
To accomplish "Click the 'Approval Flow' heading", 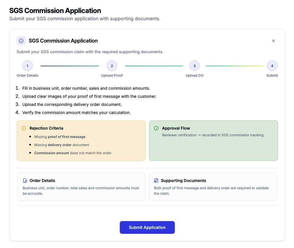I will click(176, 128).
